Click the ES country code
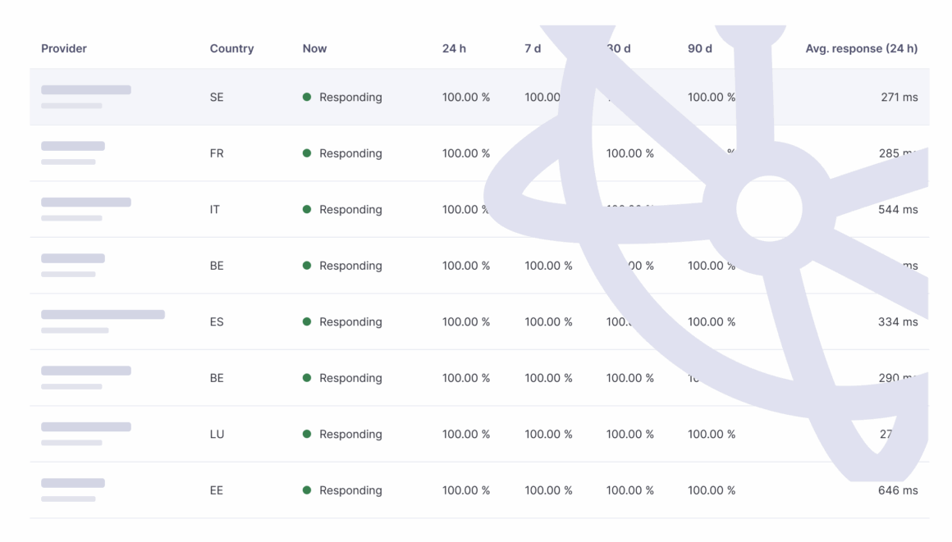Image resolution: width=952 pixels, height=542 pixels. [217, 321]
